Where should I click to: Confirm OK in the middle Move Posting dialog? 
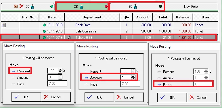(99, 97)
